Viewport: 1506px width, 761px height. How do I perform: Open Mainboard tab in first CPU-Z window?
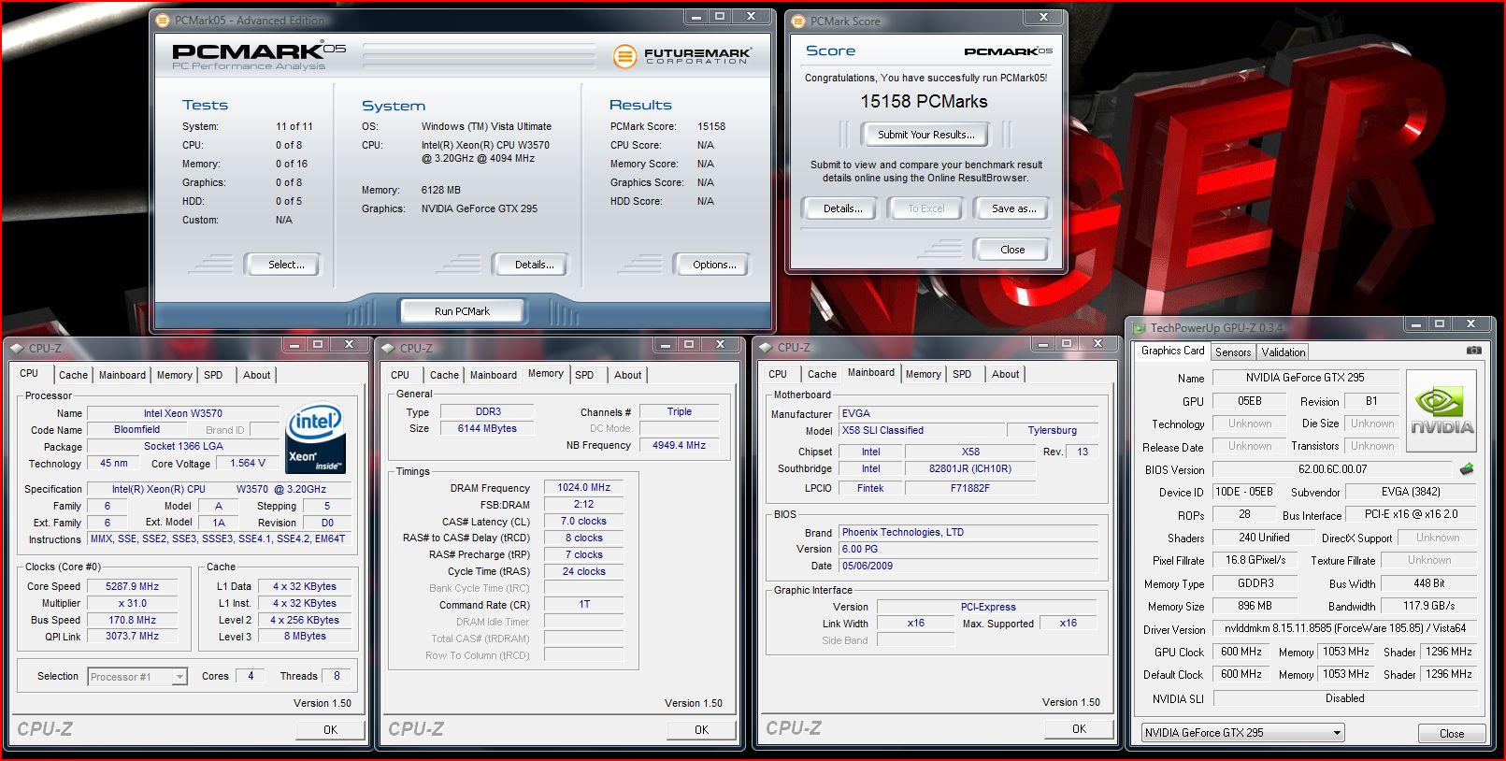coord(122,375)
